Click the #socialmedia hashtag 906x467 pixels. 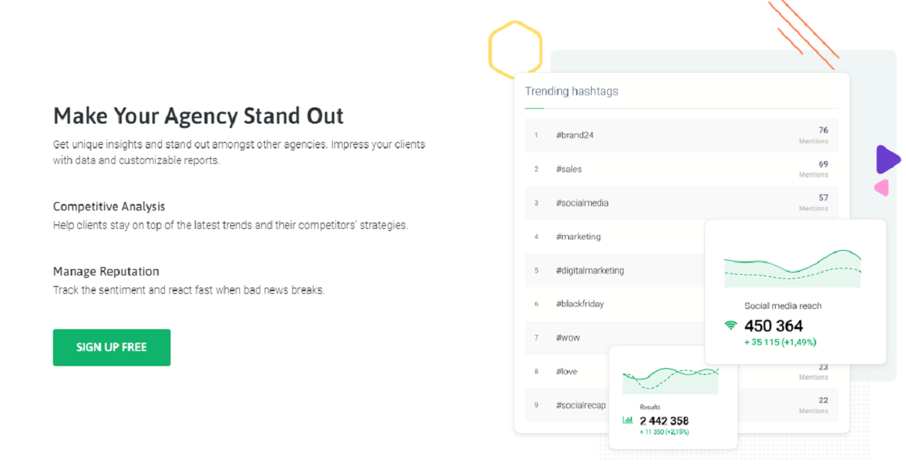582,203
